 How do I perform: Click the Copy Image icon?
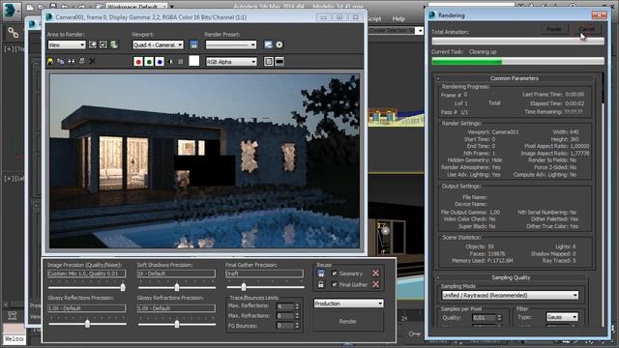coord(60,62)
